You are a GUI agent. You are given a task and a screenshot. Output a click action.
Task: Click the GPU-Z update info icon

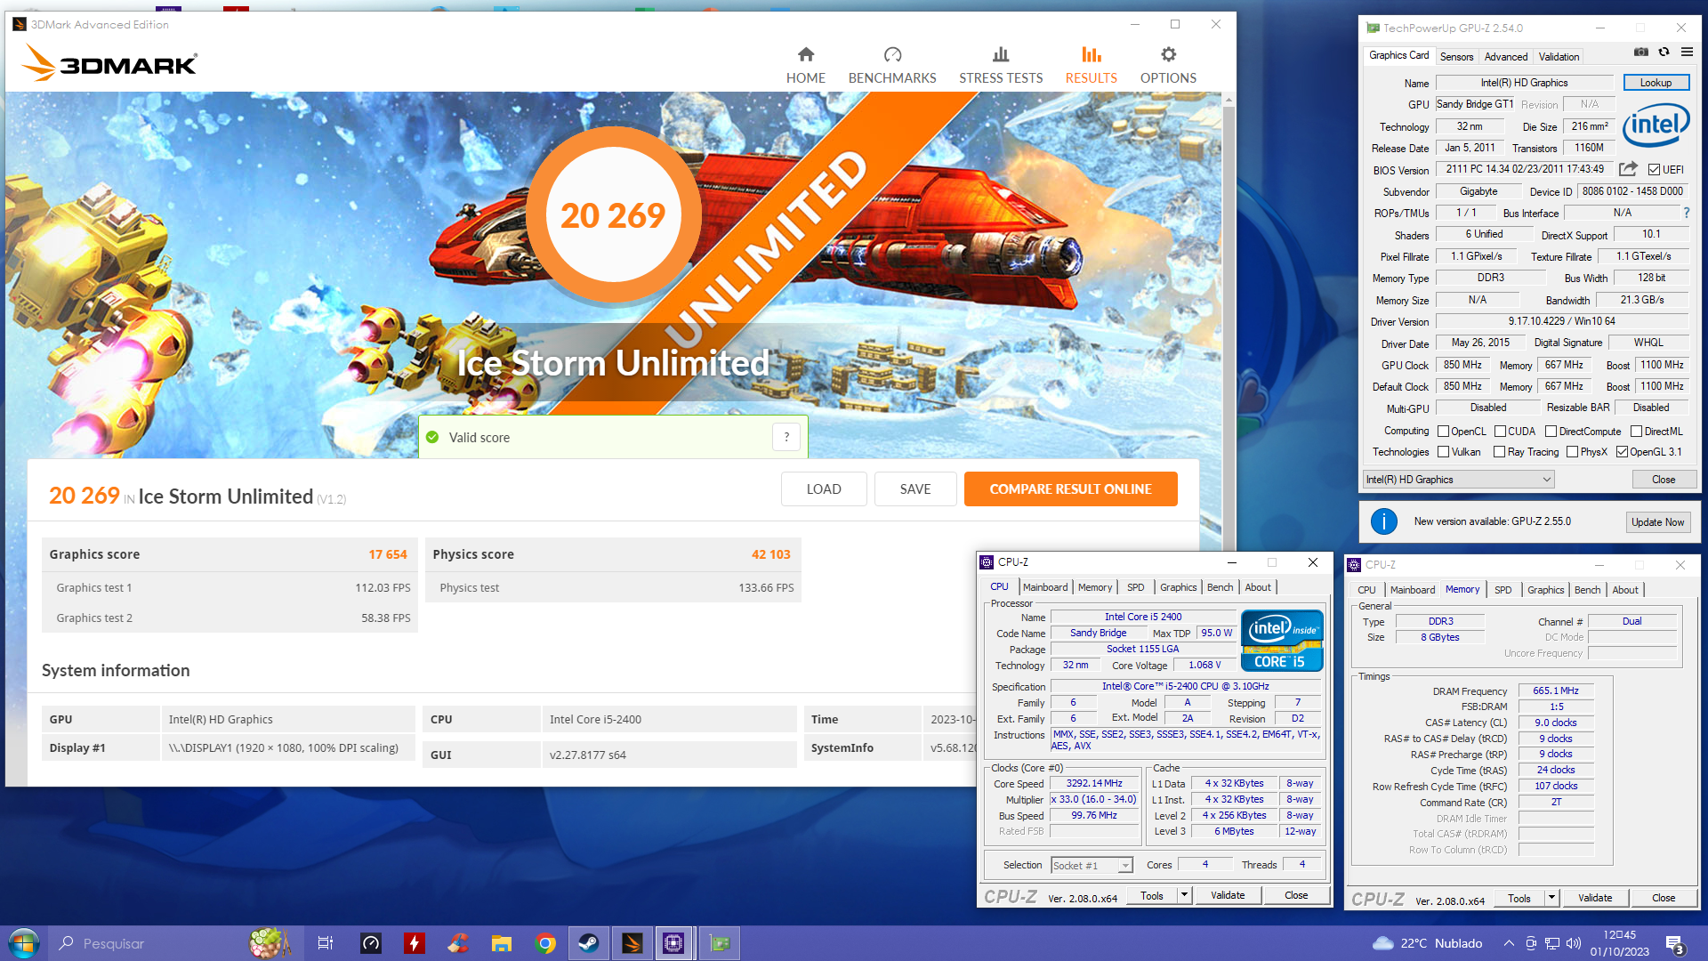[1383, 521]
